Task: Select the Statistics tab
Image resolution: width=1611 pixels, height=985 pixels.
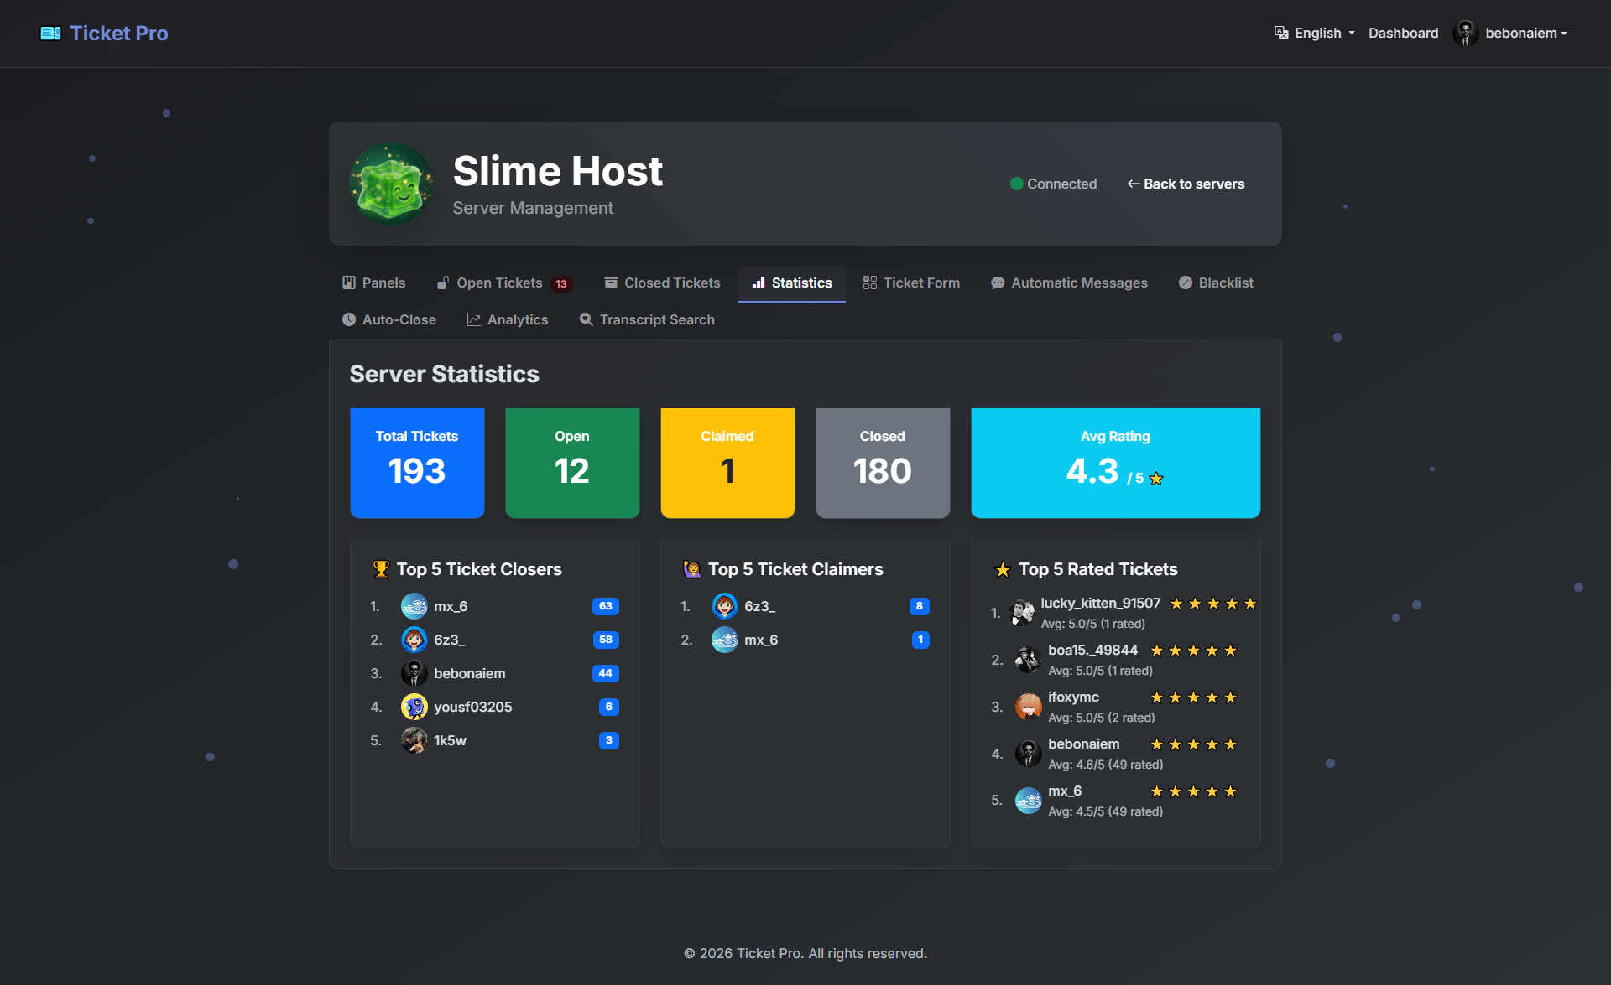Action: coord(792,283)
